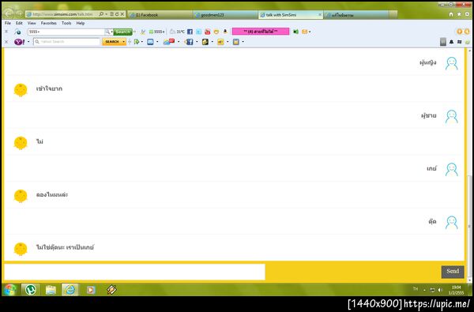The image size is (474, 312).
Task: Click the green speaker toolbar icon
Action: 295,32
